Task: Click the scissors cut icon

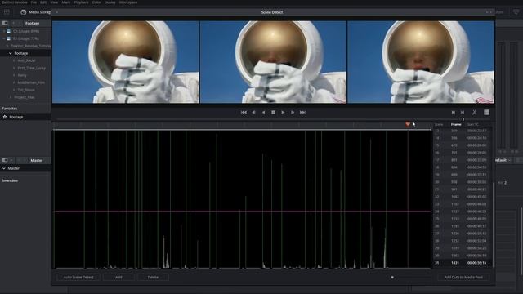Action: pyautogui.click(x=474, y=113)
